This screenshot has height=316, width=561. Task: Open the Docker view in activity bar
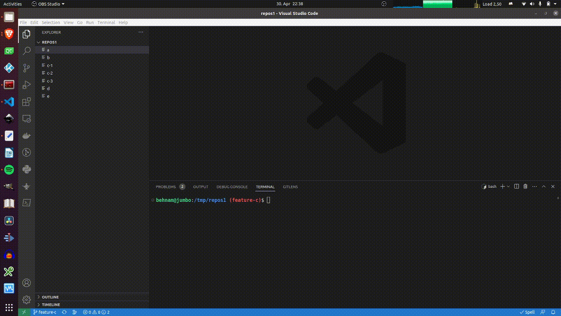tap(26, 136)
